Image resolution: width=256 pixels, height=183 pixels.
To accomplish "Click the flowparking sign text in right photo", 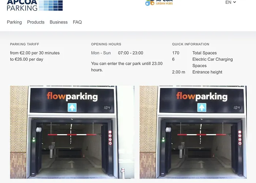I will (x=202, y=96).
